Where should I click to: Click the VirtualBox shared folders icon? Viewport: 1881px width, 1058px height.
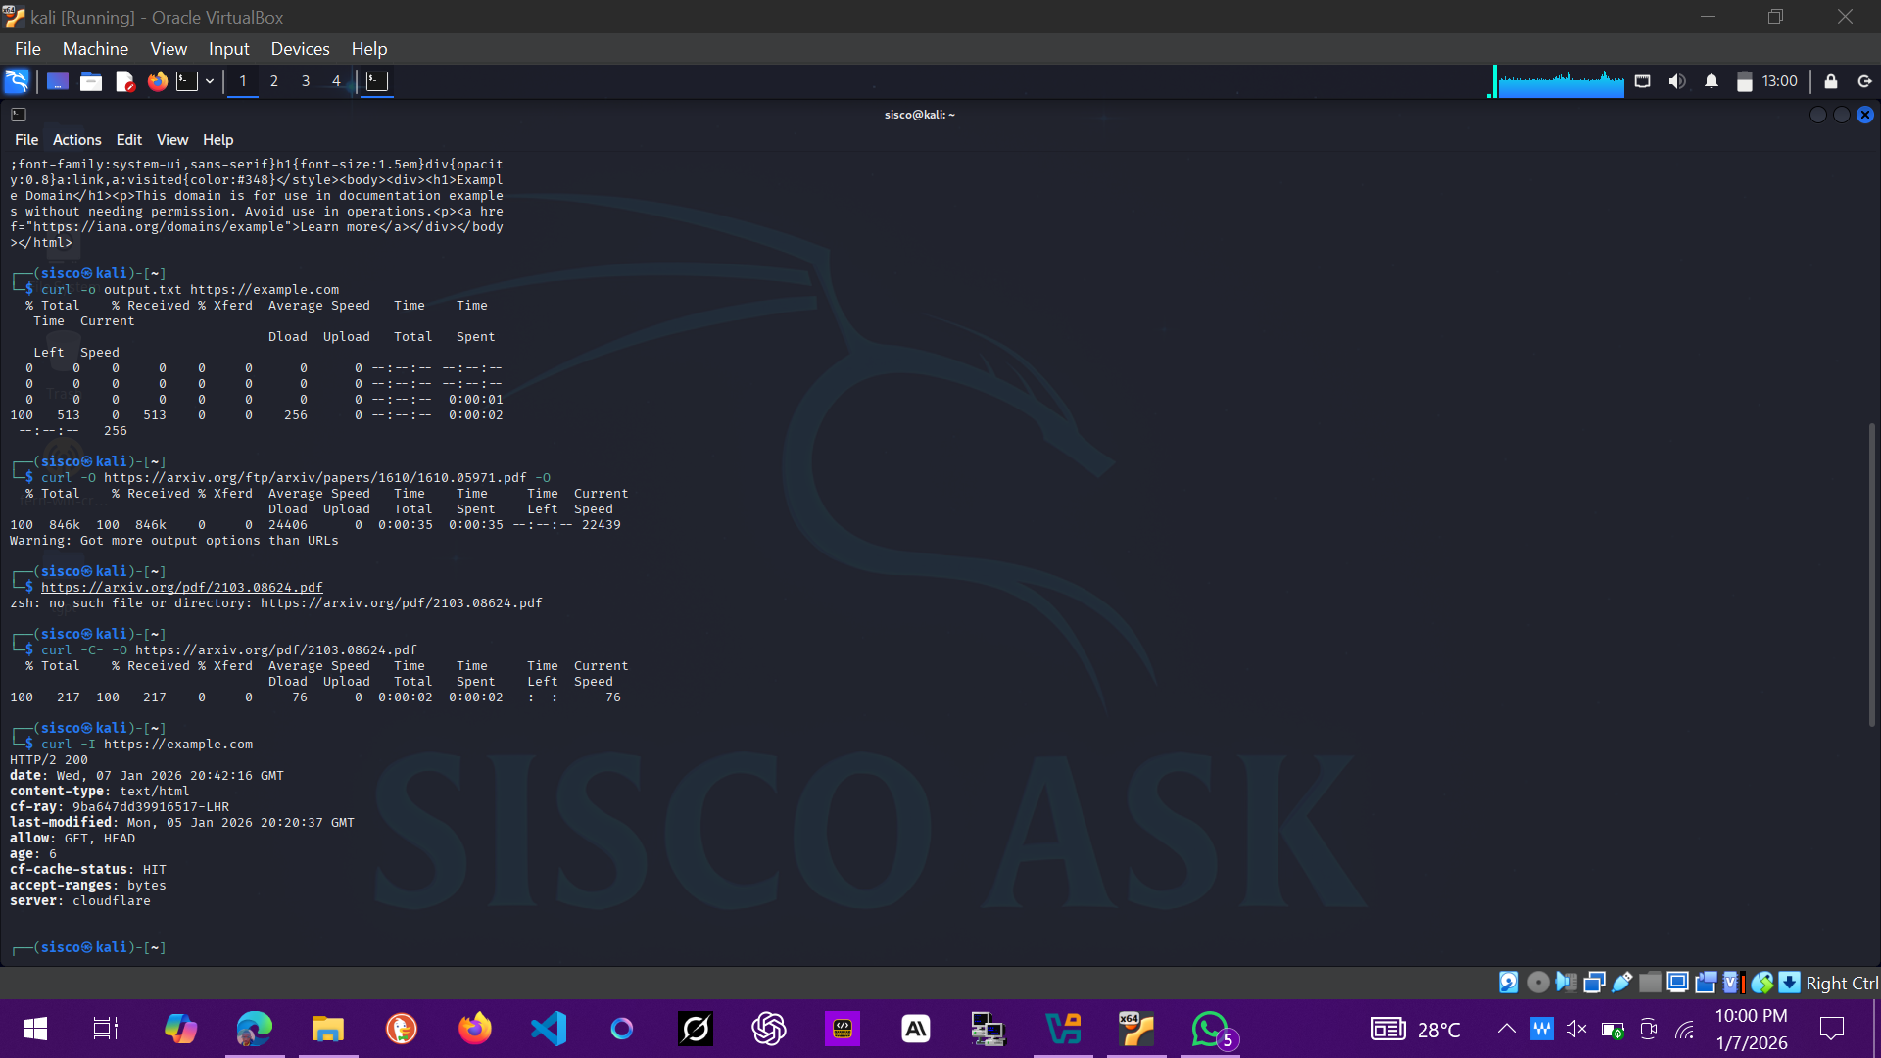[1650, 983]
